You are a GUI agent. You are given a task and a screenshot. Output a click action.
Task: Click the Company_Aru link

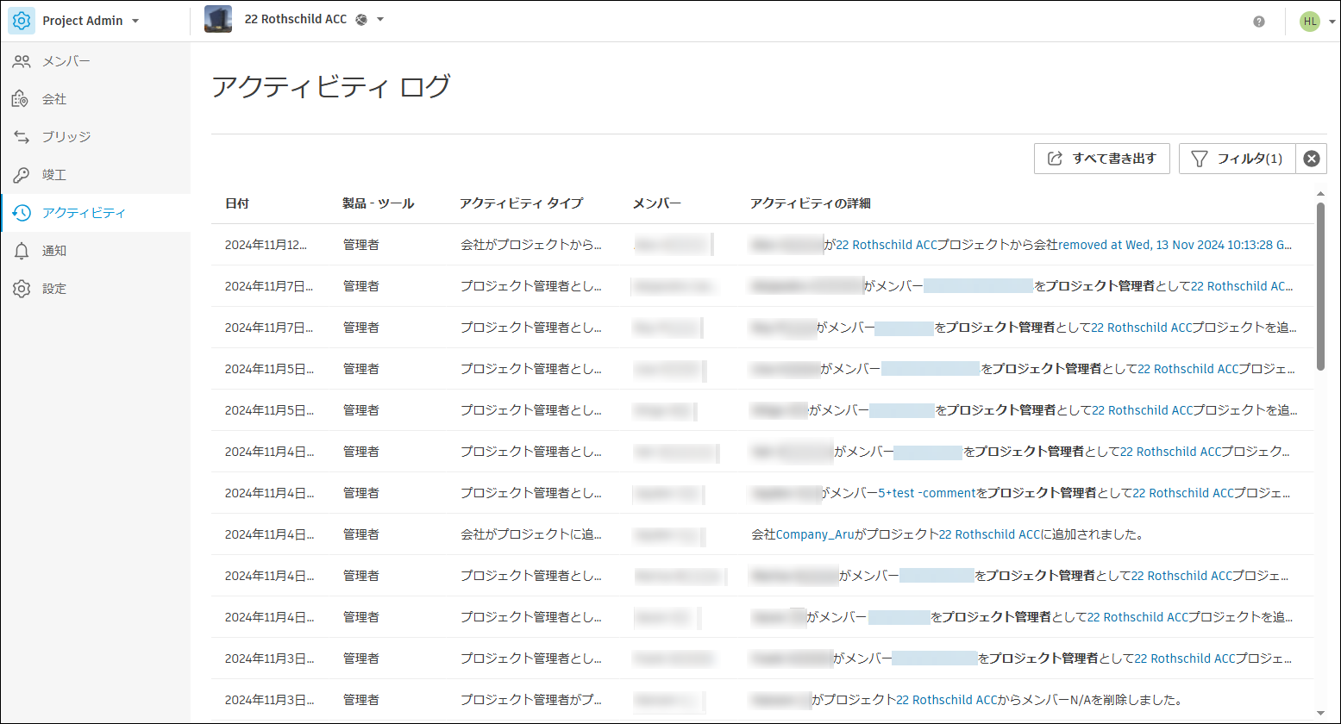click(x=815, y=534)
